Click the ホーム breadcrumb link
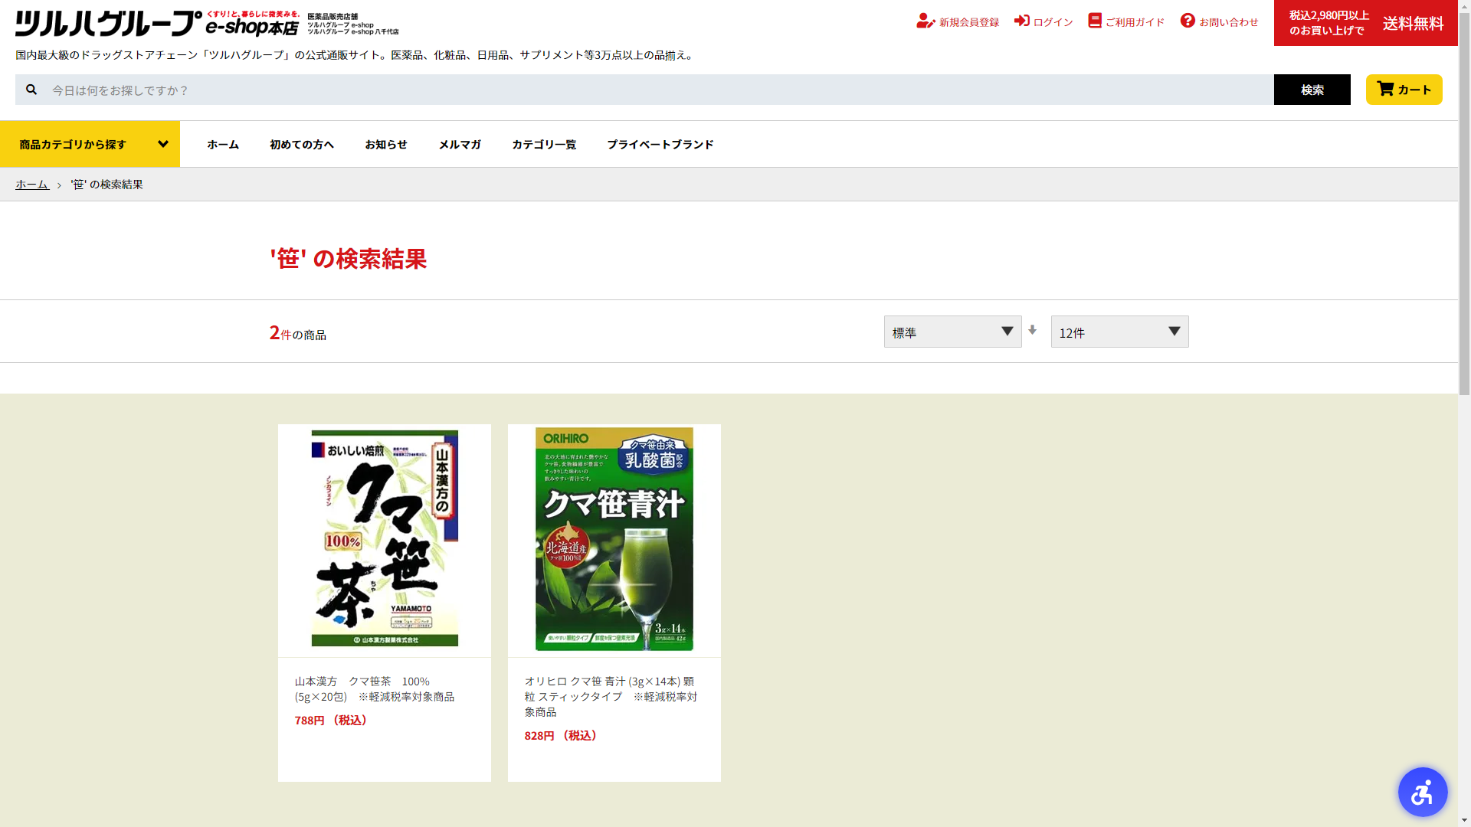Image resolution: width=1471 pixels, height=827 pixels. pyautogui.click(x=31, y=185)
